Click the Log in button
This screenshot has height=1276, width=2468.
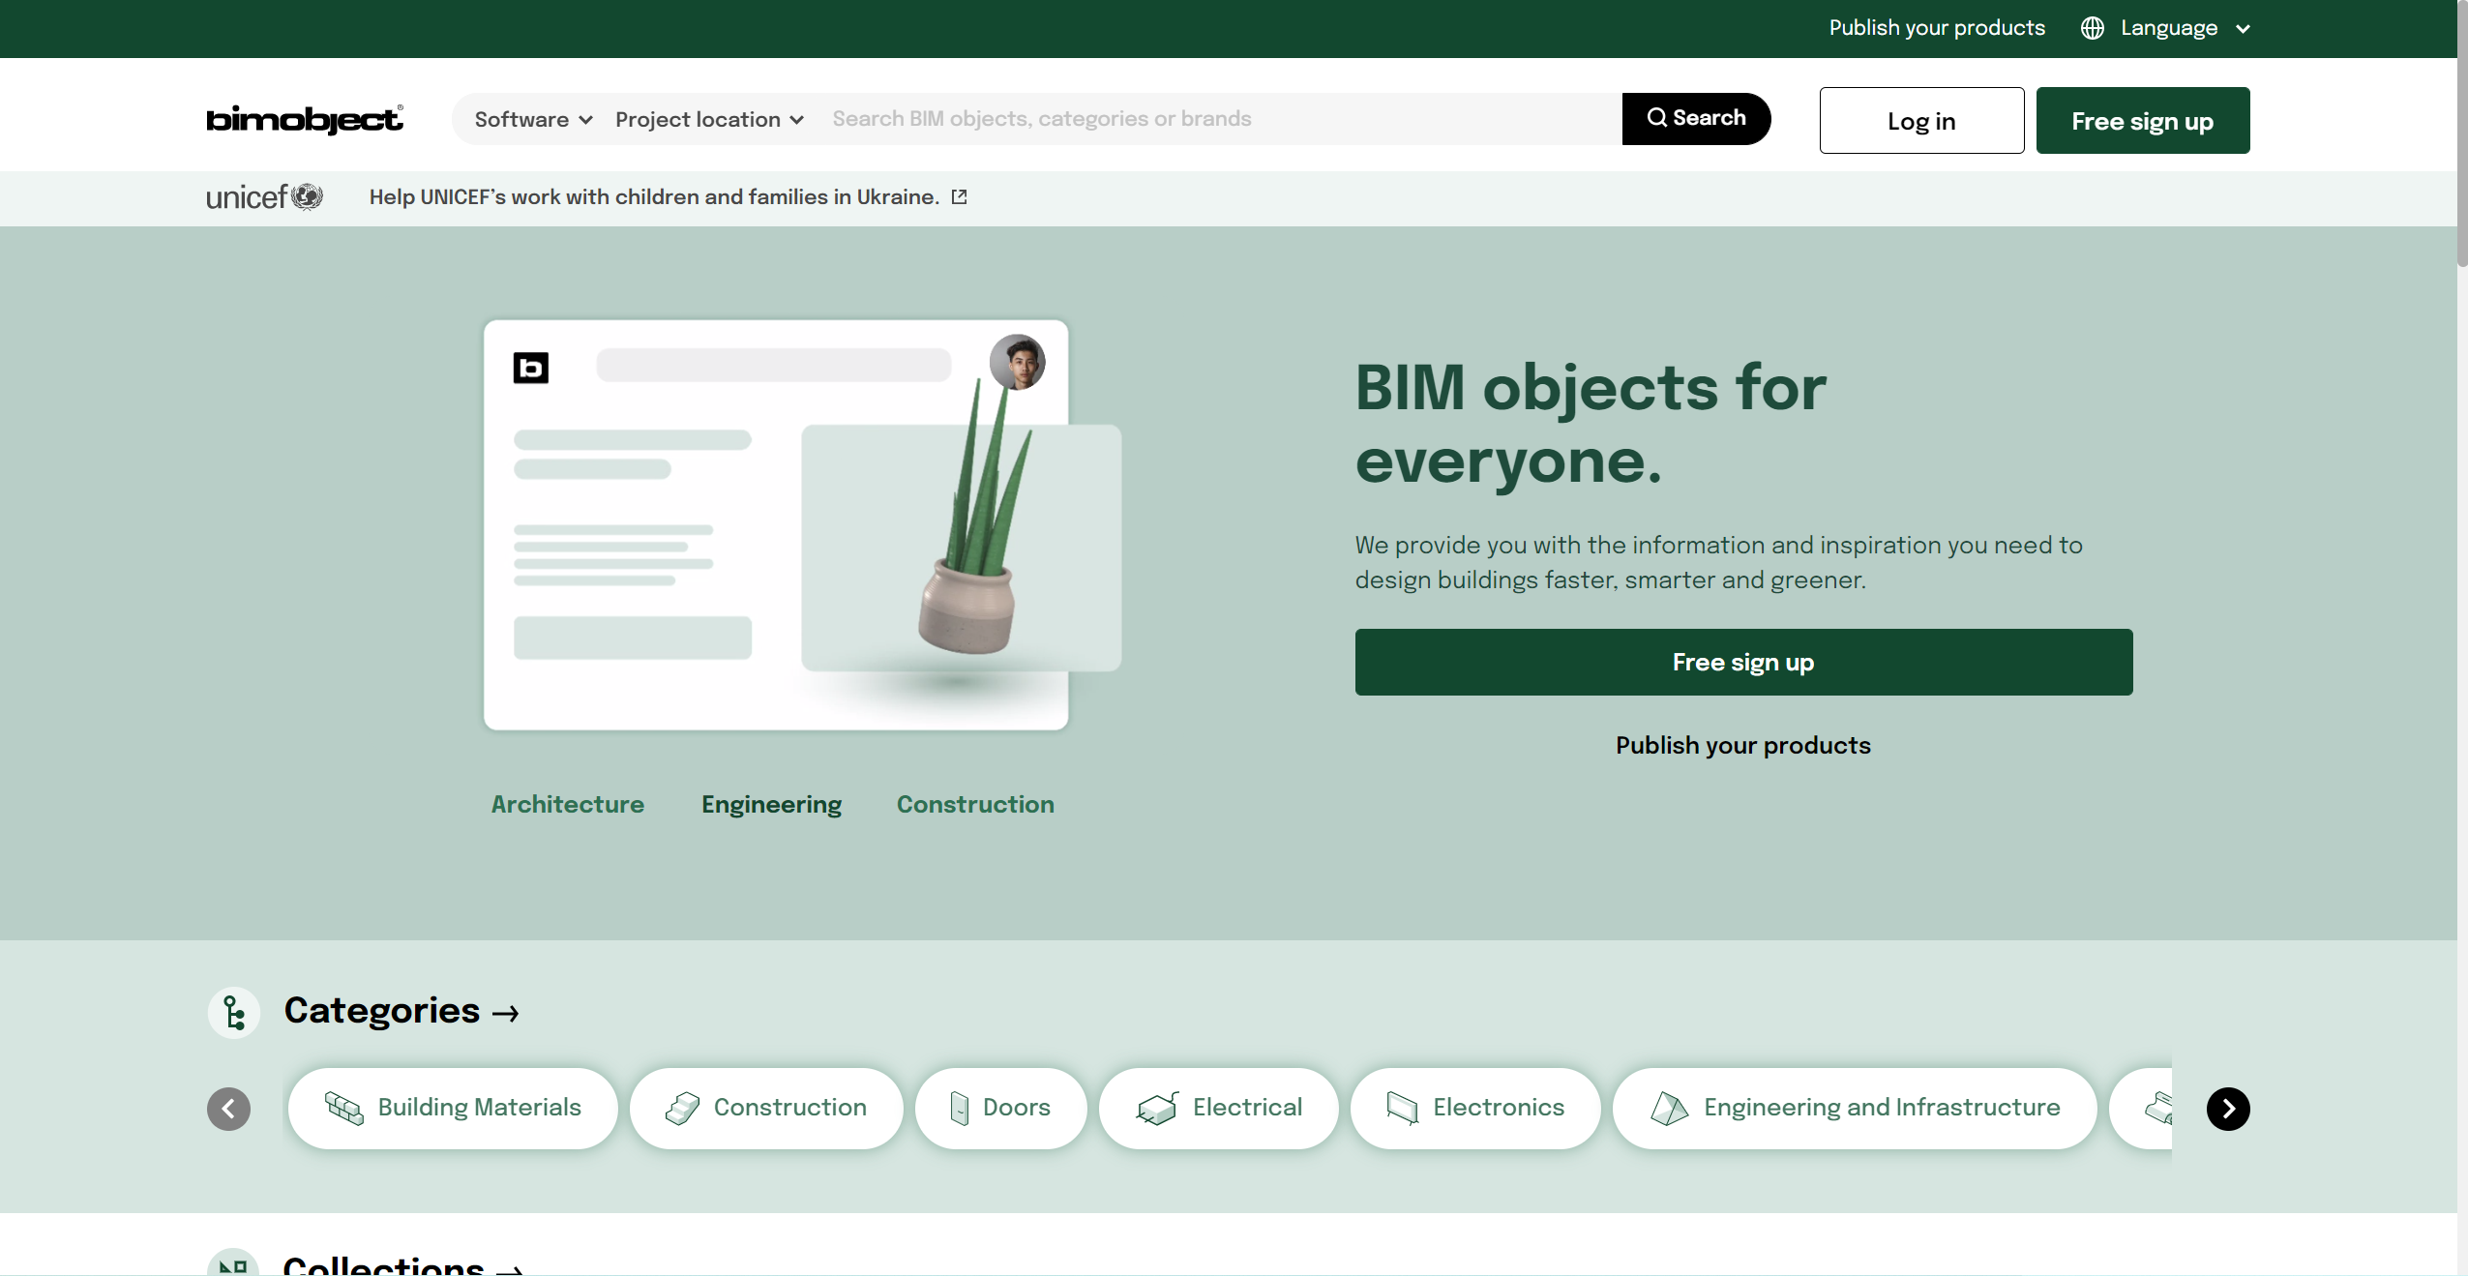point(1921,121)
